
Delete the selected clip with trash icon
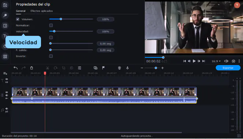[31, 68]
